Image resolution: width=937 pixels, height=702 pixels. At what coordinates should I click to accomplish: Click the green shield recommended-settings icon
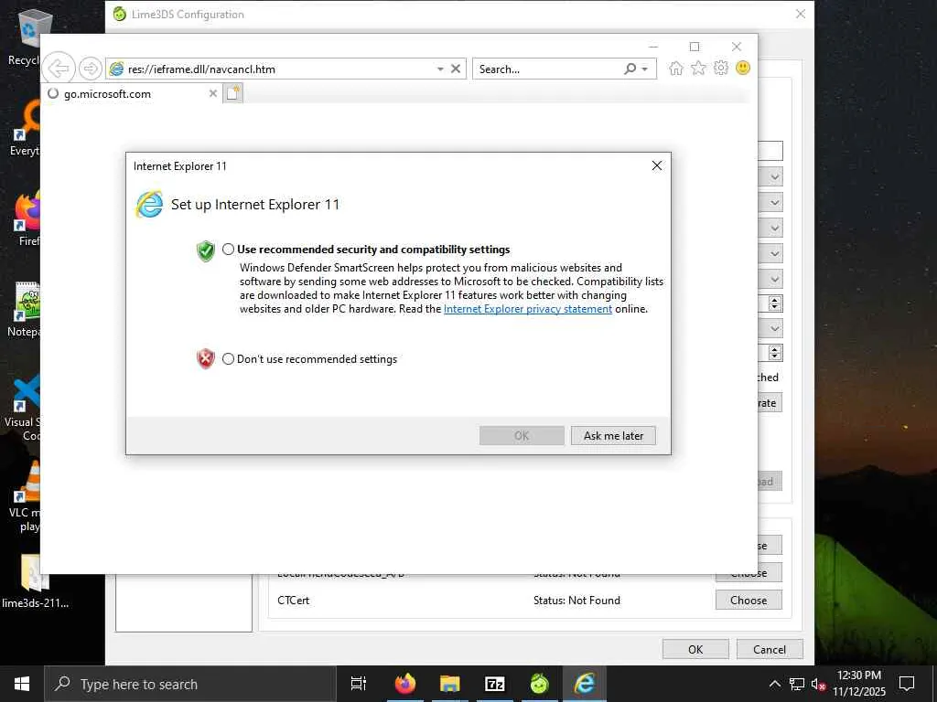click(206, 250)
